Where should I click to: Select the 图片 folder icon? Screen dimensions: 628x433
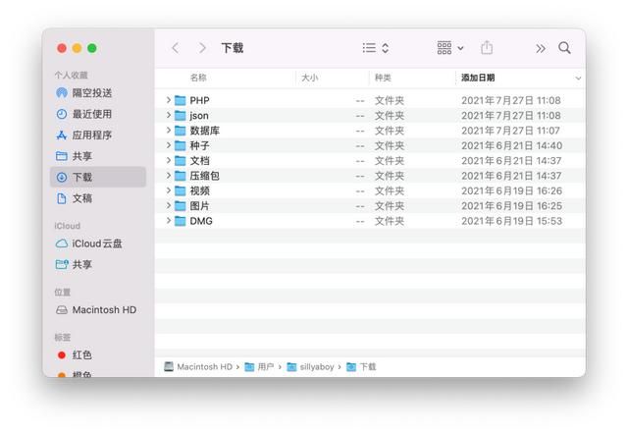coord(181,205)
